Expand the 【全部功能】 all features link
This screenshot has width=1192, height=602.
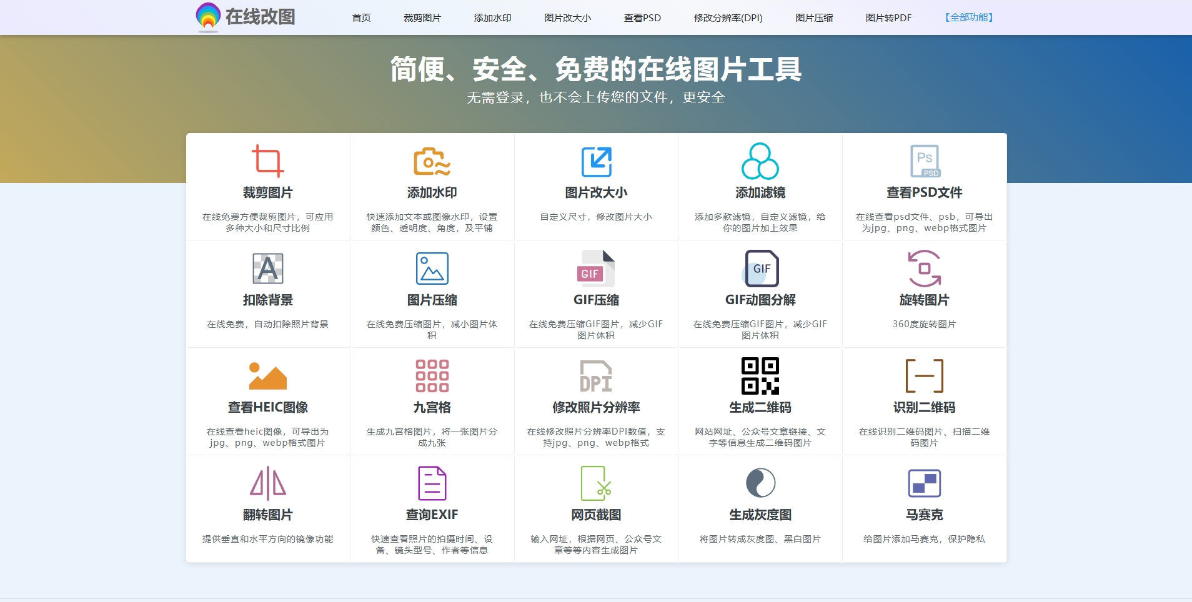[968, 17]
